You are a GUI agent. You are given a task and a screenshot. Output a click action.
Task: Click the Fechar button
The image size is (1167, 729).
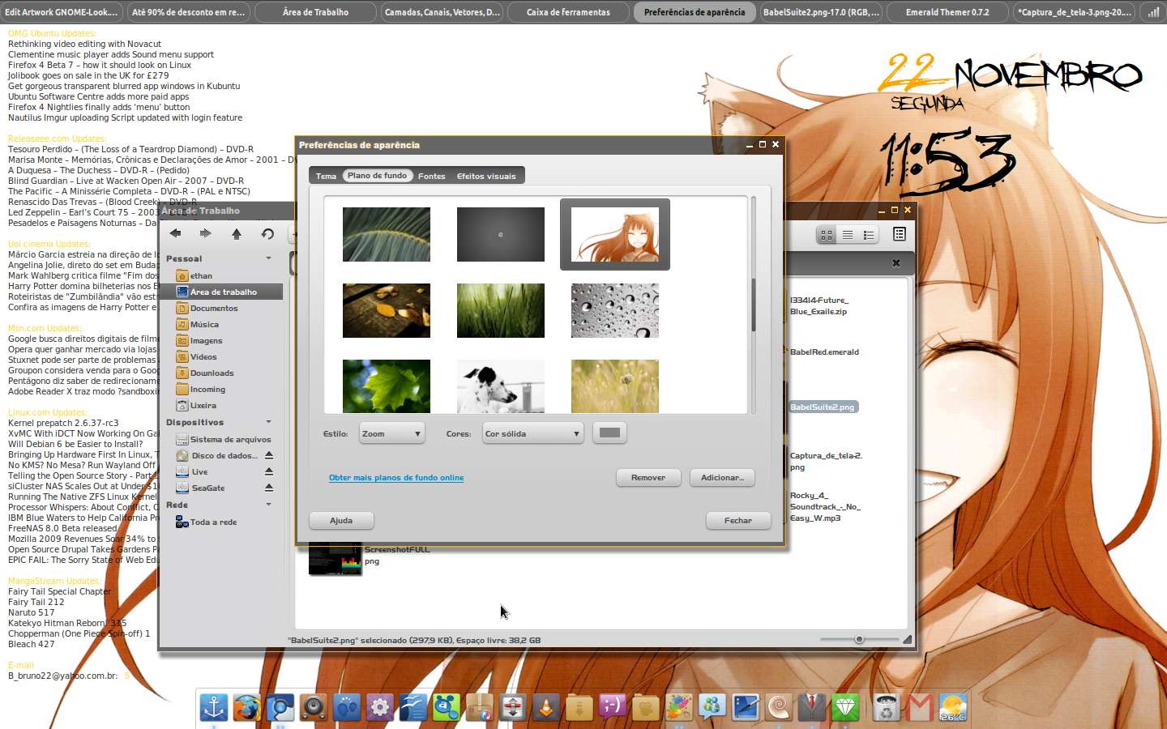click(738, 520)
